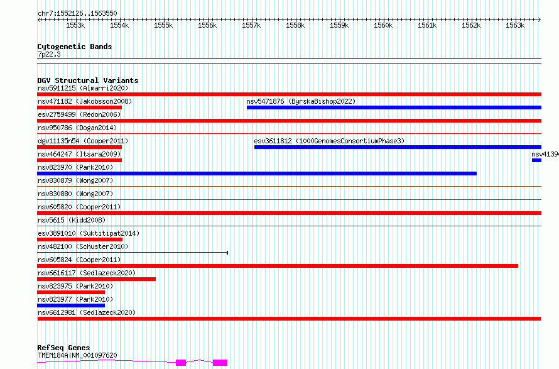Select nsv5615 (Kidd2008) variant label
Viewport: 559px width, 369px height.
click(72, 220)
